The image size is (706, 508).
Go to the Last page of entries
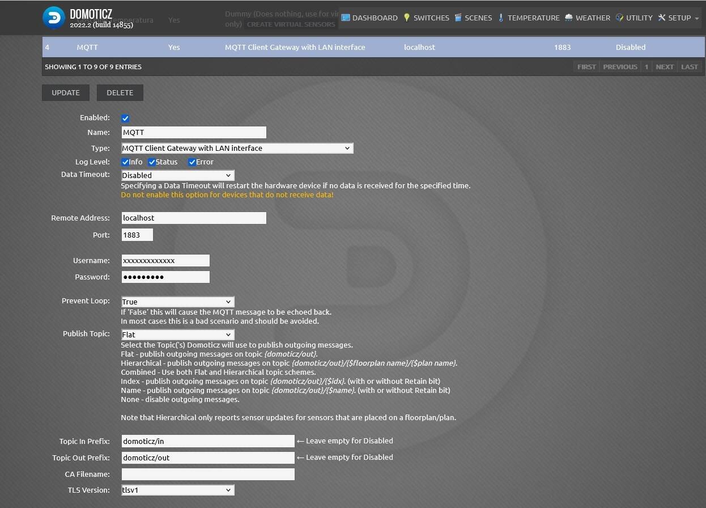coord(690,67)
